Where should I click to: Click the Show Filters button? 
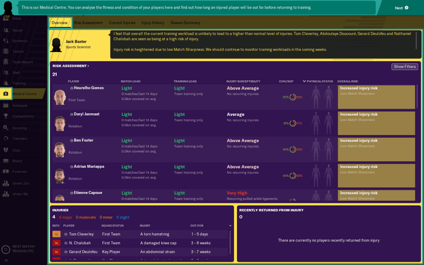pyautogui.click(x=405, y=67)
